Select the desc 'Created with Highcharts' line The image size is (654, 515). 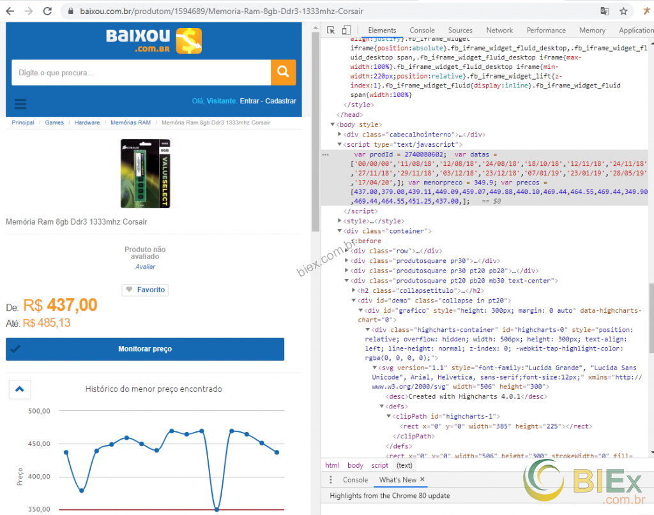tap(466, 397)
